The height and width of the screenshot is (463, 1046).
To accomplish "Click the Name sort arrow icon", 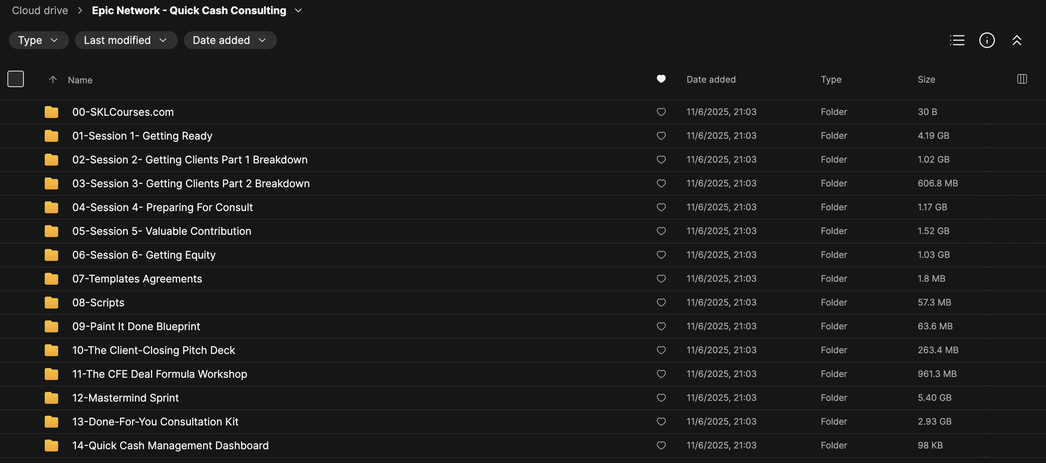I will tap(53, 80).
